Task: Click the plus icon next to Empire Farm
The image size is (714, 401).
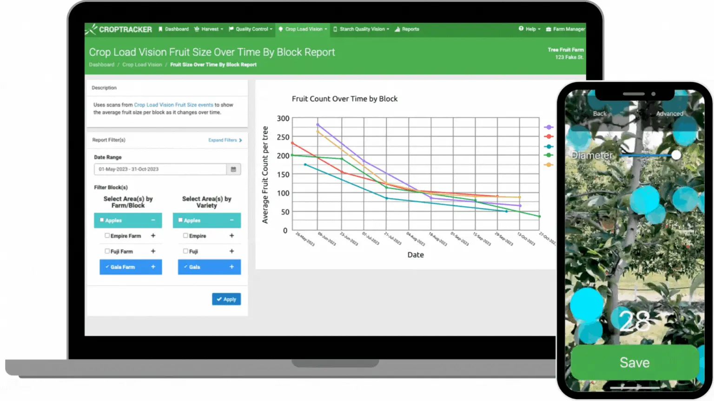Action: click(x=153, y=236)
